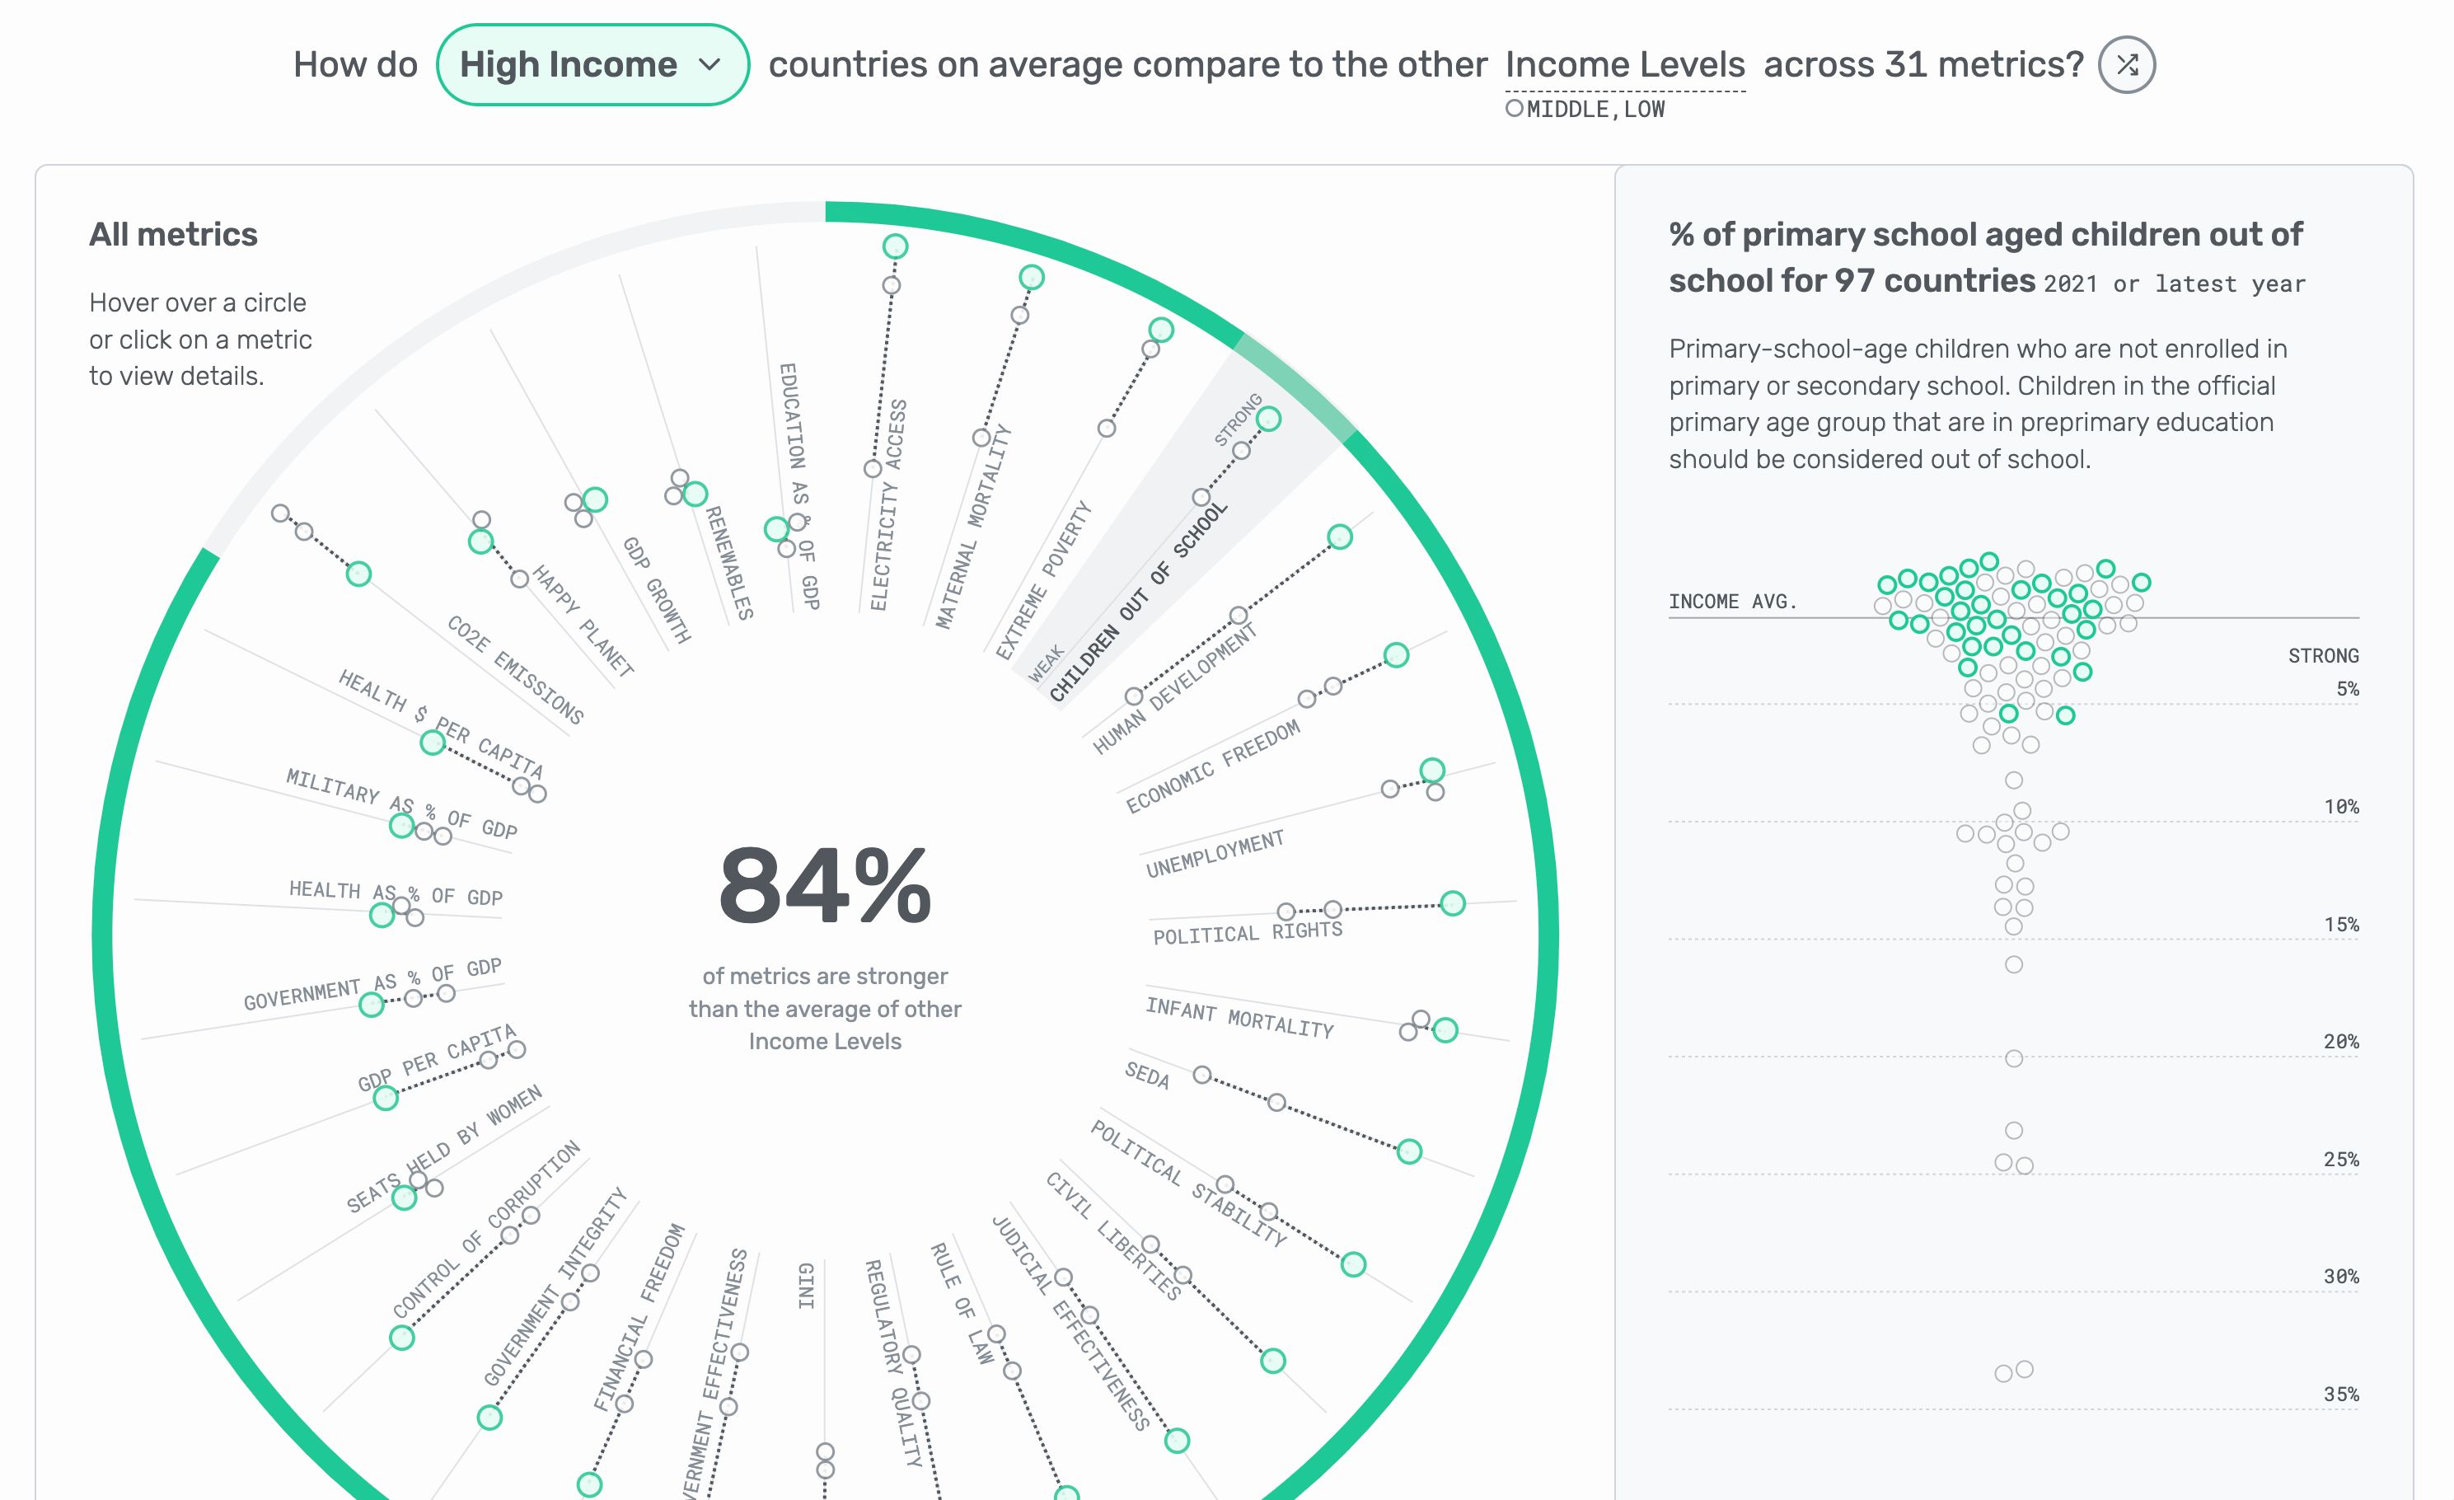Click green circle on CO2E Emissions line
2454x1500 pixels.
tap(358, 574)
